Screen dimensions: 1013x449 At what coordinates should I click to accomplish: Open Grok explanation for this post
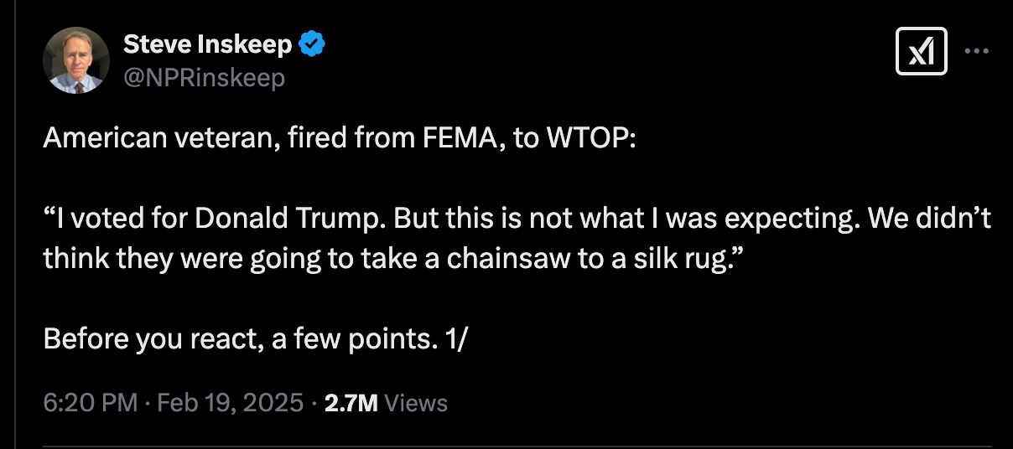tap(922, 51)
